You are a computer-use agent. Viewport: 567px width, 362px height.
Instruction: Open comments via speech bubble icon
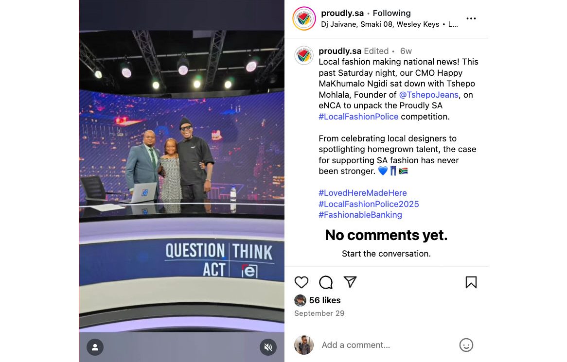pos(326,282)
